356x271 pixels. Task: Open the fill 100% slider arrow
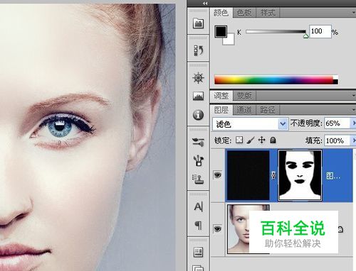[x=353, y=140]
